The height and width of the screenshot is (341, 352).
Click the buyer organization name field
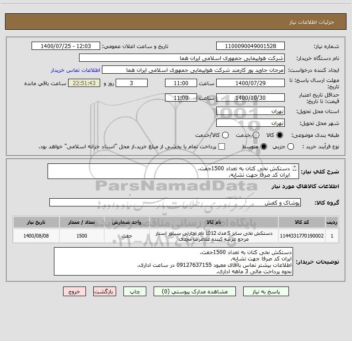pos(182,58)
